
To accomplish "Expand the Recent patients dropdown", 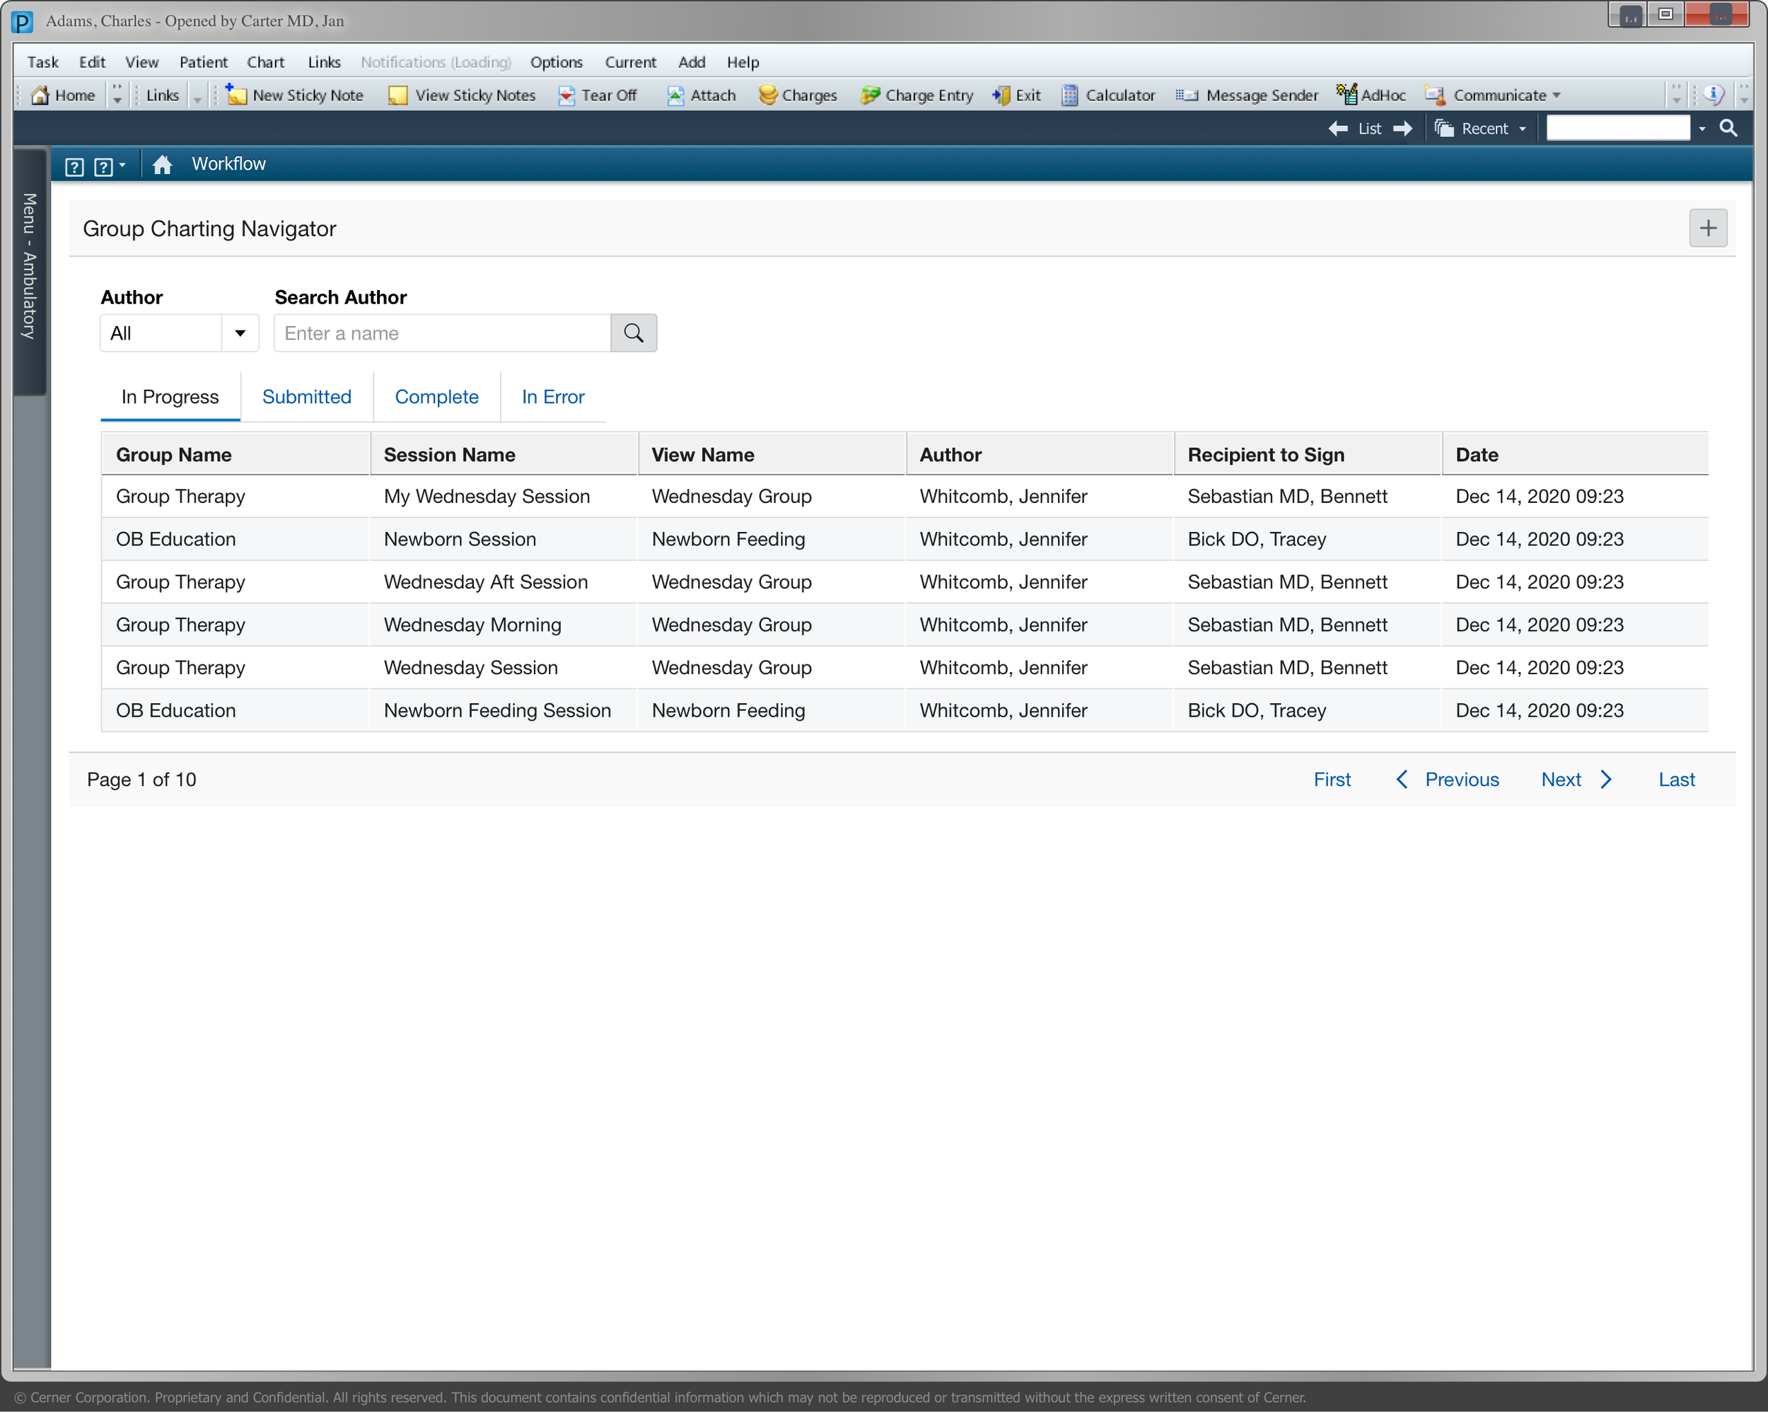I will point(1522,129).
